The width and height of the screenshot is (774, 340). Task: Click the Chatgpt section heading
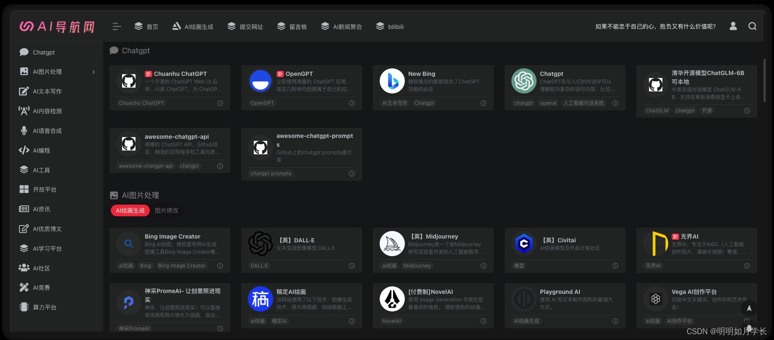tap(136, 51)
